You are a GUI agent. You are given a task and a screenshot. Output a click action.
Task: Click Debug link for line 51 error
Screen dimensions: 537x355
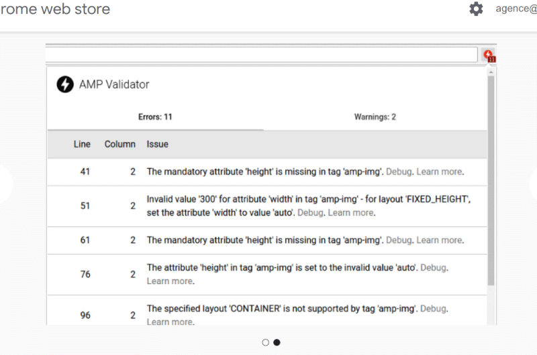[x=310, y=212]
